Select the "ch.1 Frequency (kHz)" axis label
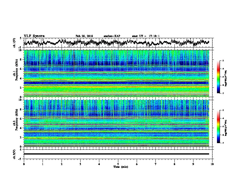 (16, 70)
